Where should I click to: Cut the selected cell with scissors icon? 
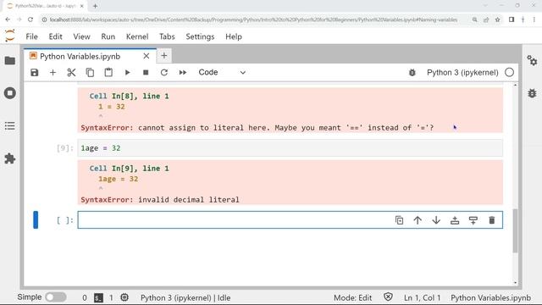coord(71,72)
